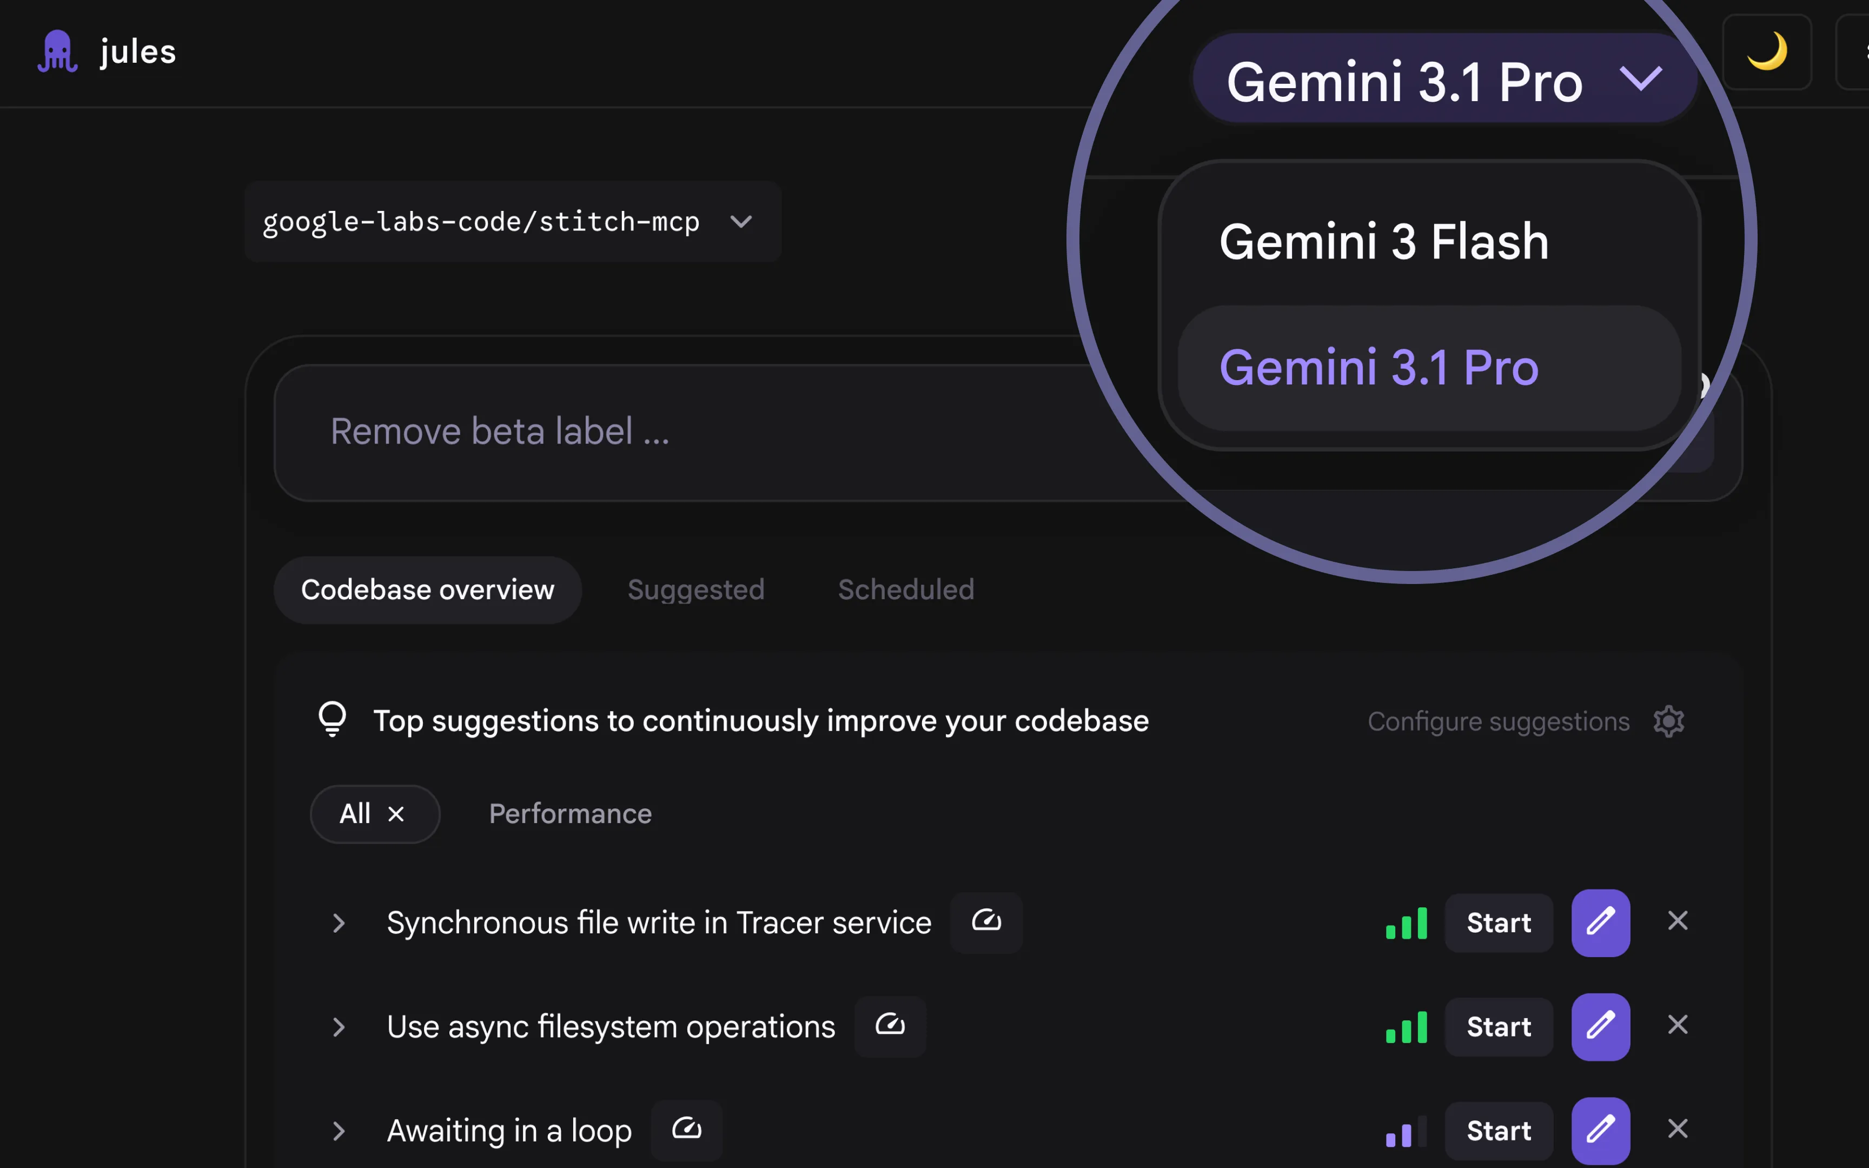Click the lightbulb icon near top suggestions
Screen dimensions: 1869x1168
(333, 720)
